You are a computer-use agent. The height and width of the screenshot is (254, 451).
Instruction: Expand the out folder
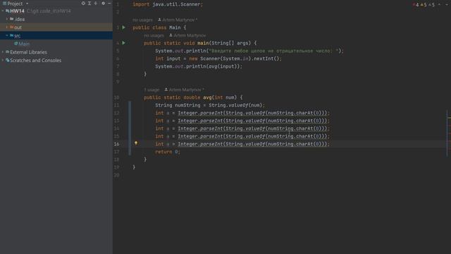(x=7, y=27)
